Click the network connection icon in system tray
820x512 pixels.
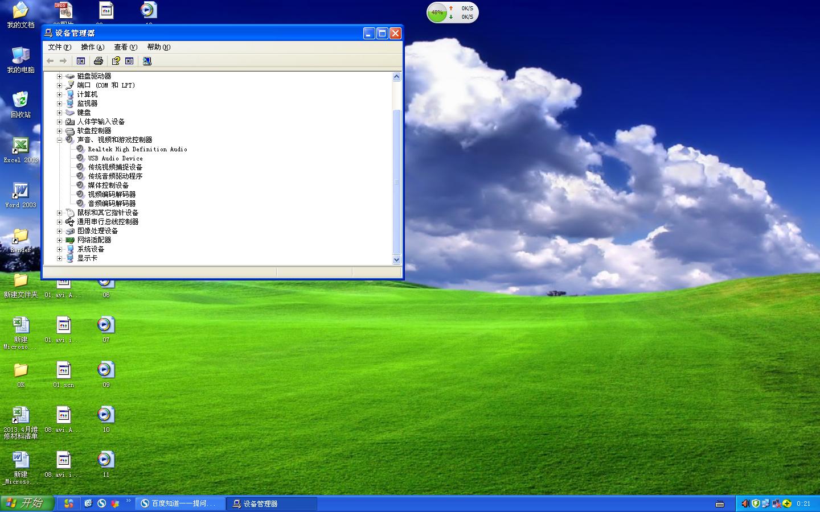pyautogui.click(x=766, y=503)
